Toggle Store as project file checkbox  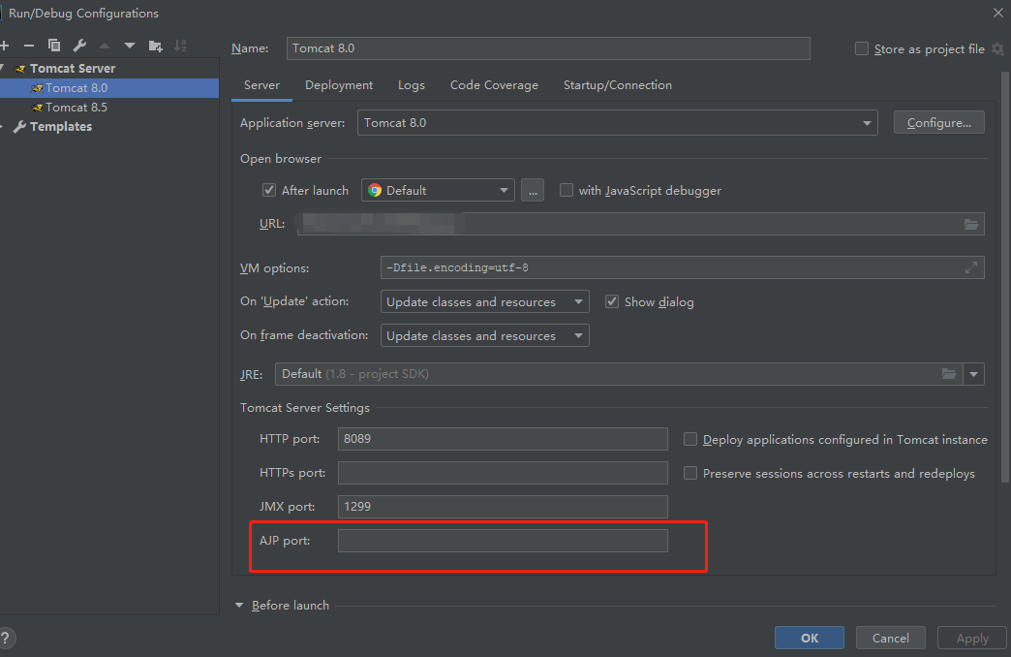(862, 49)
